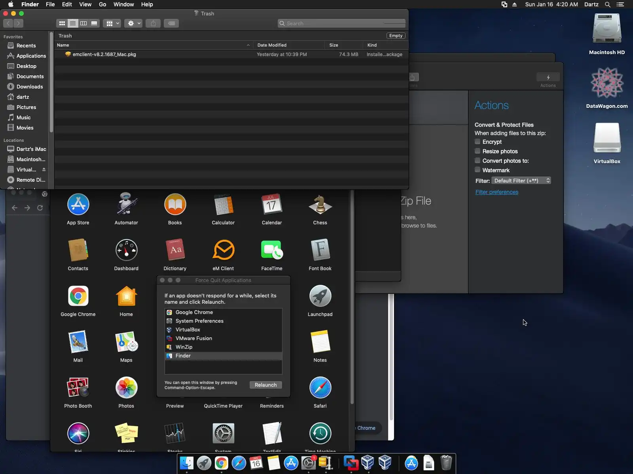The width and height of the screenshot is (633, 474).
Task: Launch eM Client from the Applications window
Action: pos(223,250)
